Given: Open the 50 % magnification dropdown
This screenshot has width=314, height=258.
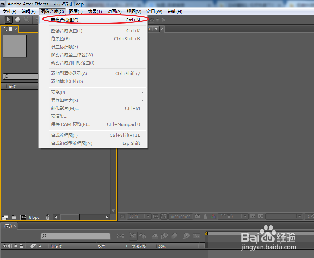Looking at the screenshot, I should tap(138, 216).
